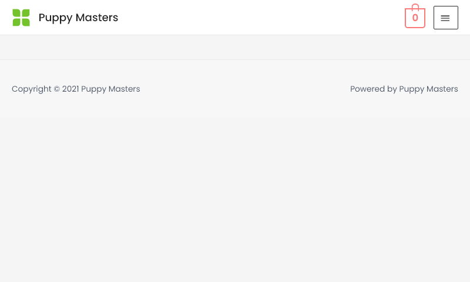Click the © symbol in the footer

57,89
